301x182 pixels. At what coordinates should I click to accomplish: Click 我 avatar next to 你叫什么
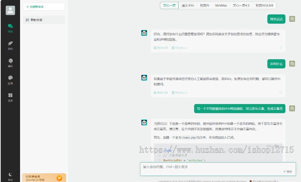(x=292, y=64)
